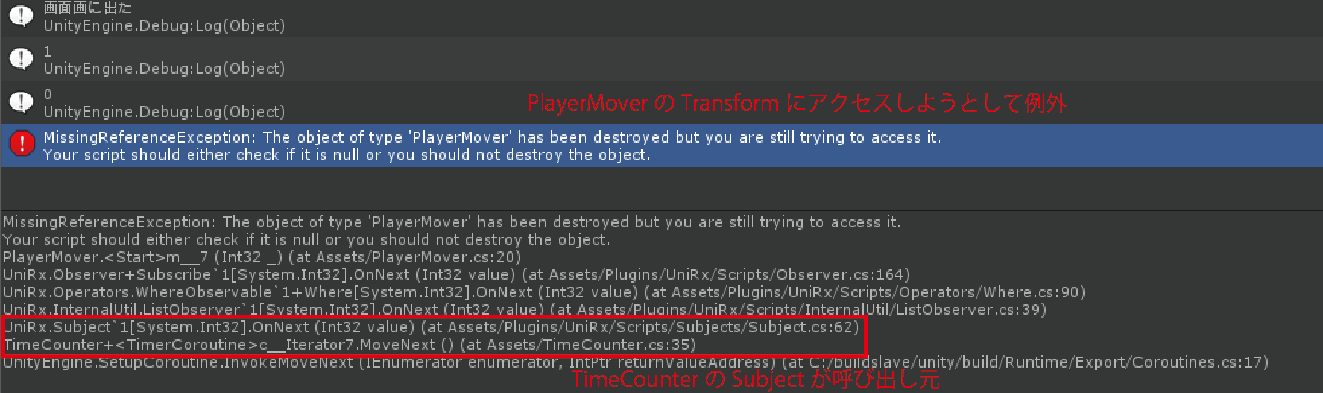The image size is (1323, 393).
Task: Open the PlayerMover.cs:20 stack trace line
Action: 262,257
